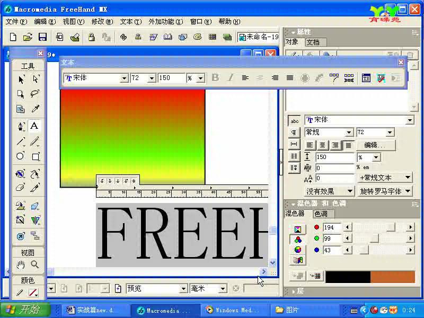Set right alignment in the properties panel

[x=335, y=145]
